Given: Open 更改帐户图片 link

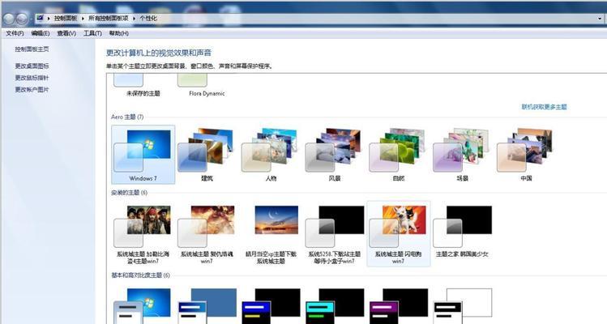Looking at the screenshot, I should (x=32, y=89).
